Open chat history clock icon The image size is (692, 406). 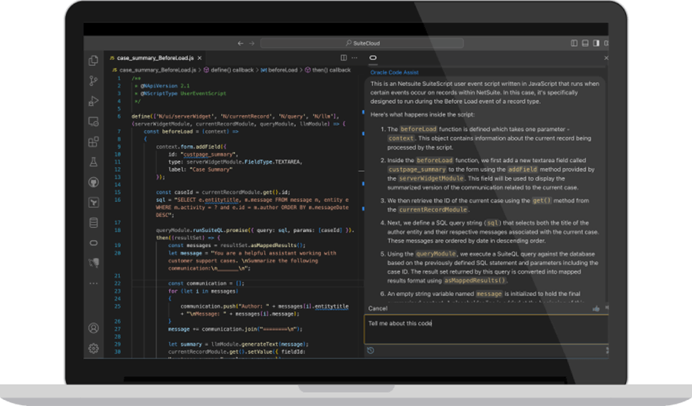[x=371, y=351]
